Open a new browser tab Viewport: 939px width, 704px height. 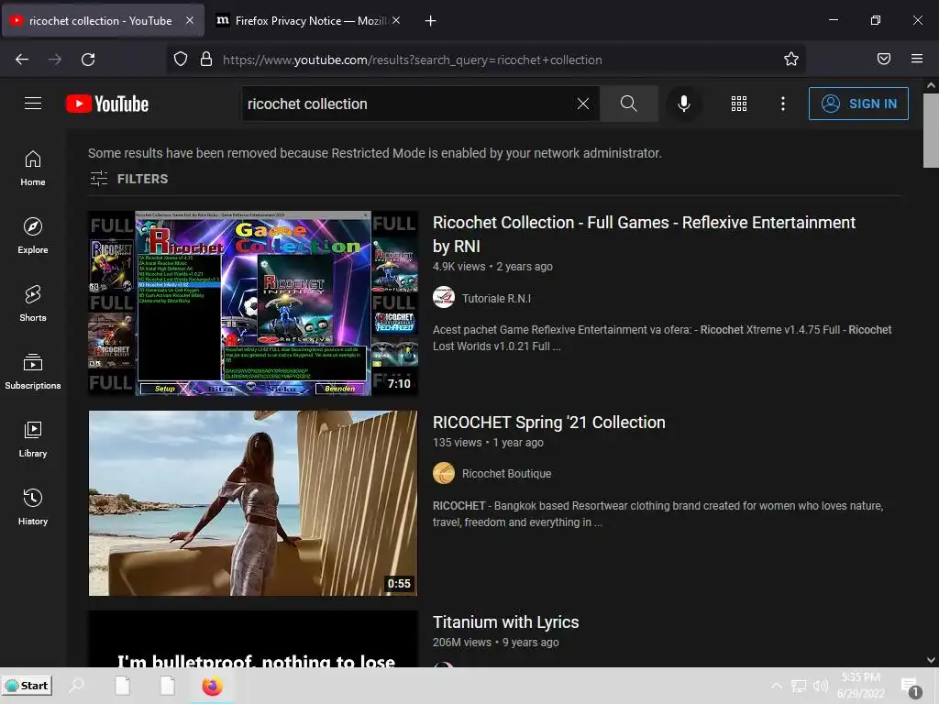coord(430,21)
